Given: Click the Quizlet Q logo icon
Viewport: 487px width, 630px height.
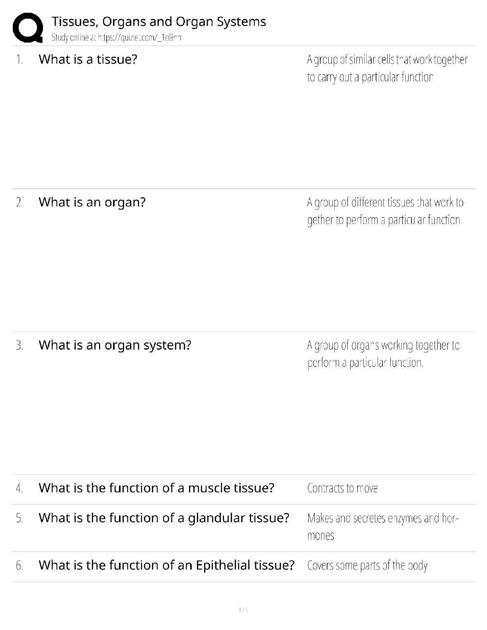Looking at the screenshot, I should point(28,28).
